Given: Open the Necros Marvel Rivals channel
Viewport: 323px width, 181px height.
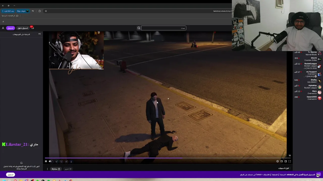Looking at the screenshot, I should (308, 53).
